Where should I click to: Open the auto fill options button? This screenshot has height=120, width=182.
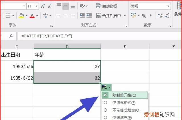pyautogui.click(x=106, y=87)
